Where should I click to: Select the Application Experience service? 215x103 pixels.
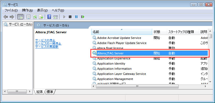150,59
